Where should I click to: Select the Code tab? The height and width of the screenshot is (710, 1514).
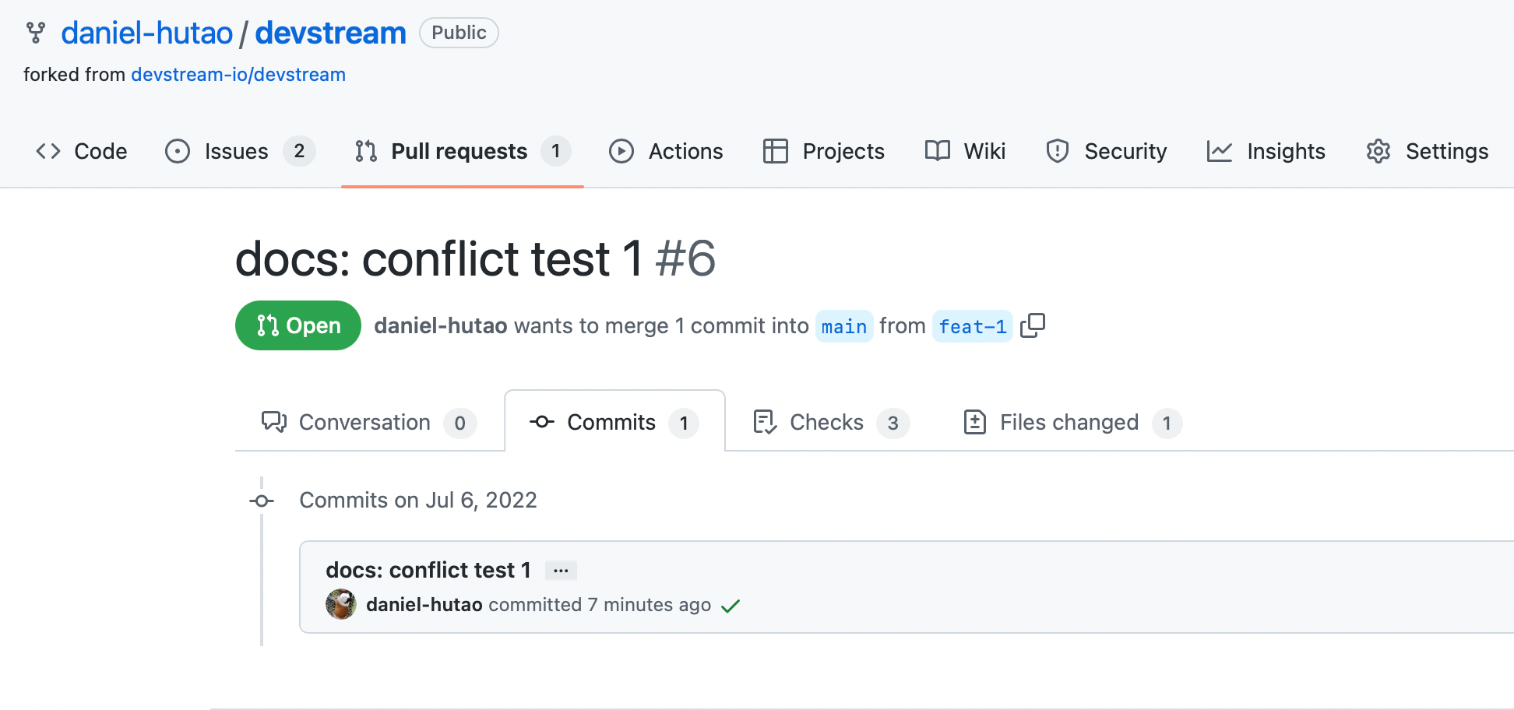click(80, 151)
